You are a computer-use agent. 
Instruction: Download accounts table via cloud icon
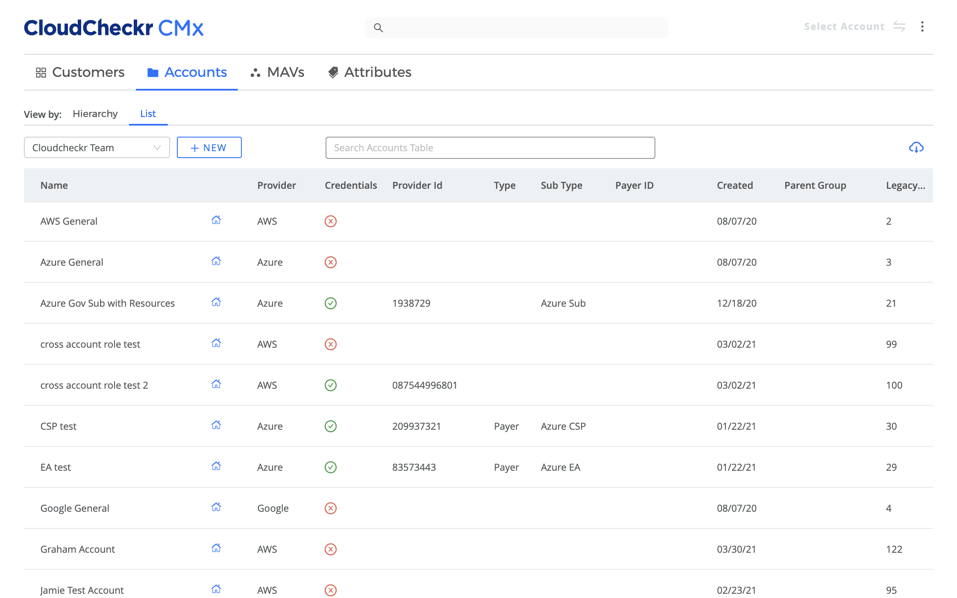tap(916, 148)
